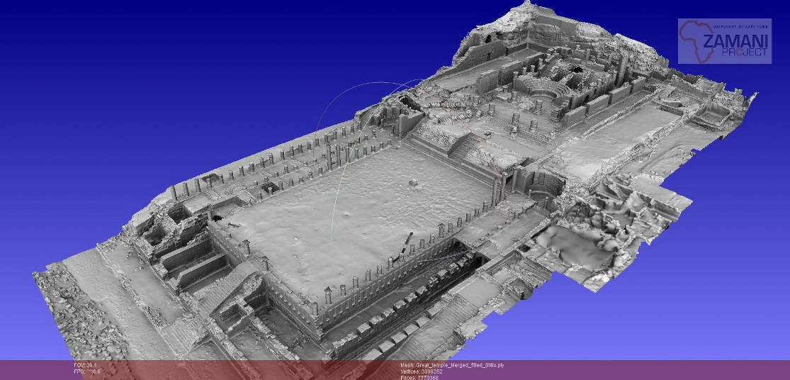Click the FPS readout text
This screenshot has width=790, height=380.
[86, 371]
